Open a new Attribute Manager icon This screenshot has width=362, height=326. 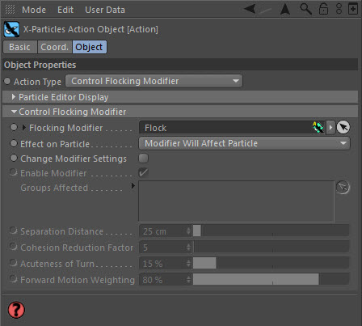[353, 9]
